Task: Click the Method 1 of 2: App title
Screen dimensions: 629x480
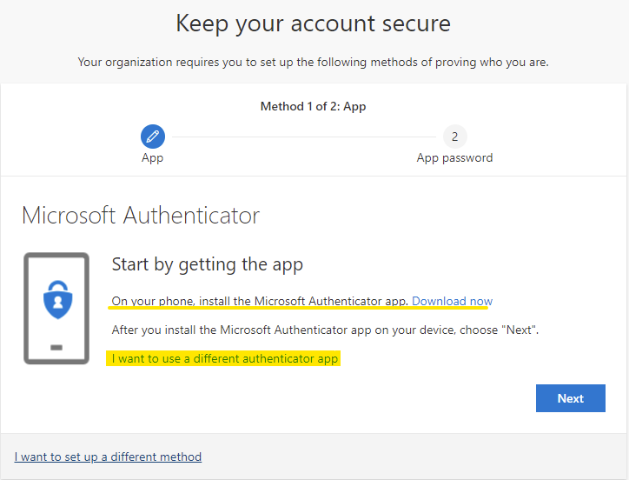Action: click(x=313, y=106)
